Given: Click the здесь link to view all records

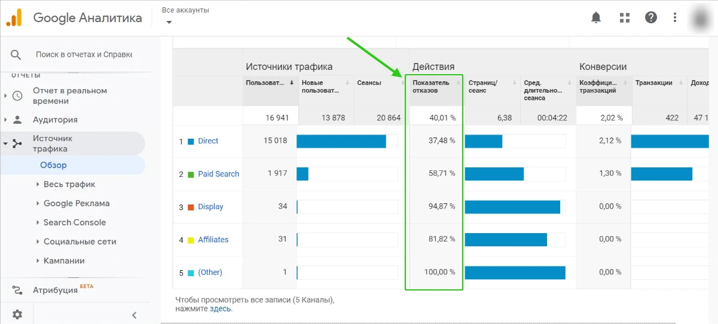Looking at the screenshot, I should (221, 309).
